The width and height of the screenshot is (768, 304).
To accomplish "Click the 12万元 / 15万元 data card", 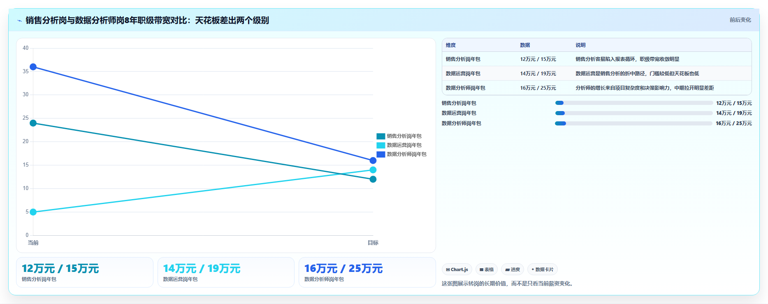I will tap(85, 272).
